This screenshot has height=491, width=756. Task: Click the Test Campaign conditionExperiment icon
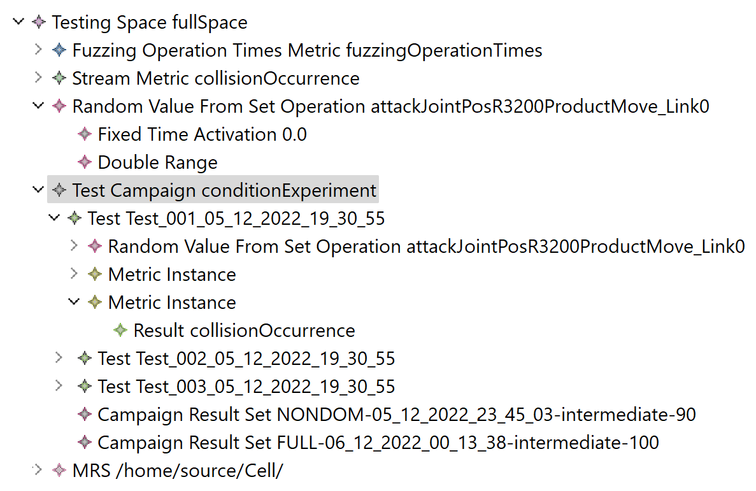coord(59,190)
